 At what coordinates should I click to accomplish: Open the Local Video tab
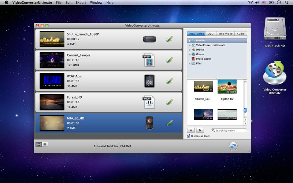pyautogui.click(x=196, y=34)
